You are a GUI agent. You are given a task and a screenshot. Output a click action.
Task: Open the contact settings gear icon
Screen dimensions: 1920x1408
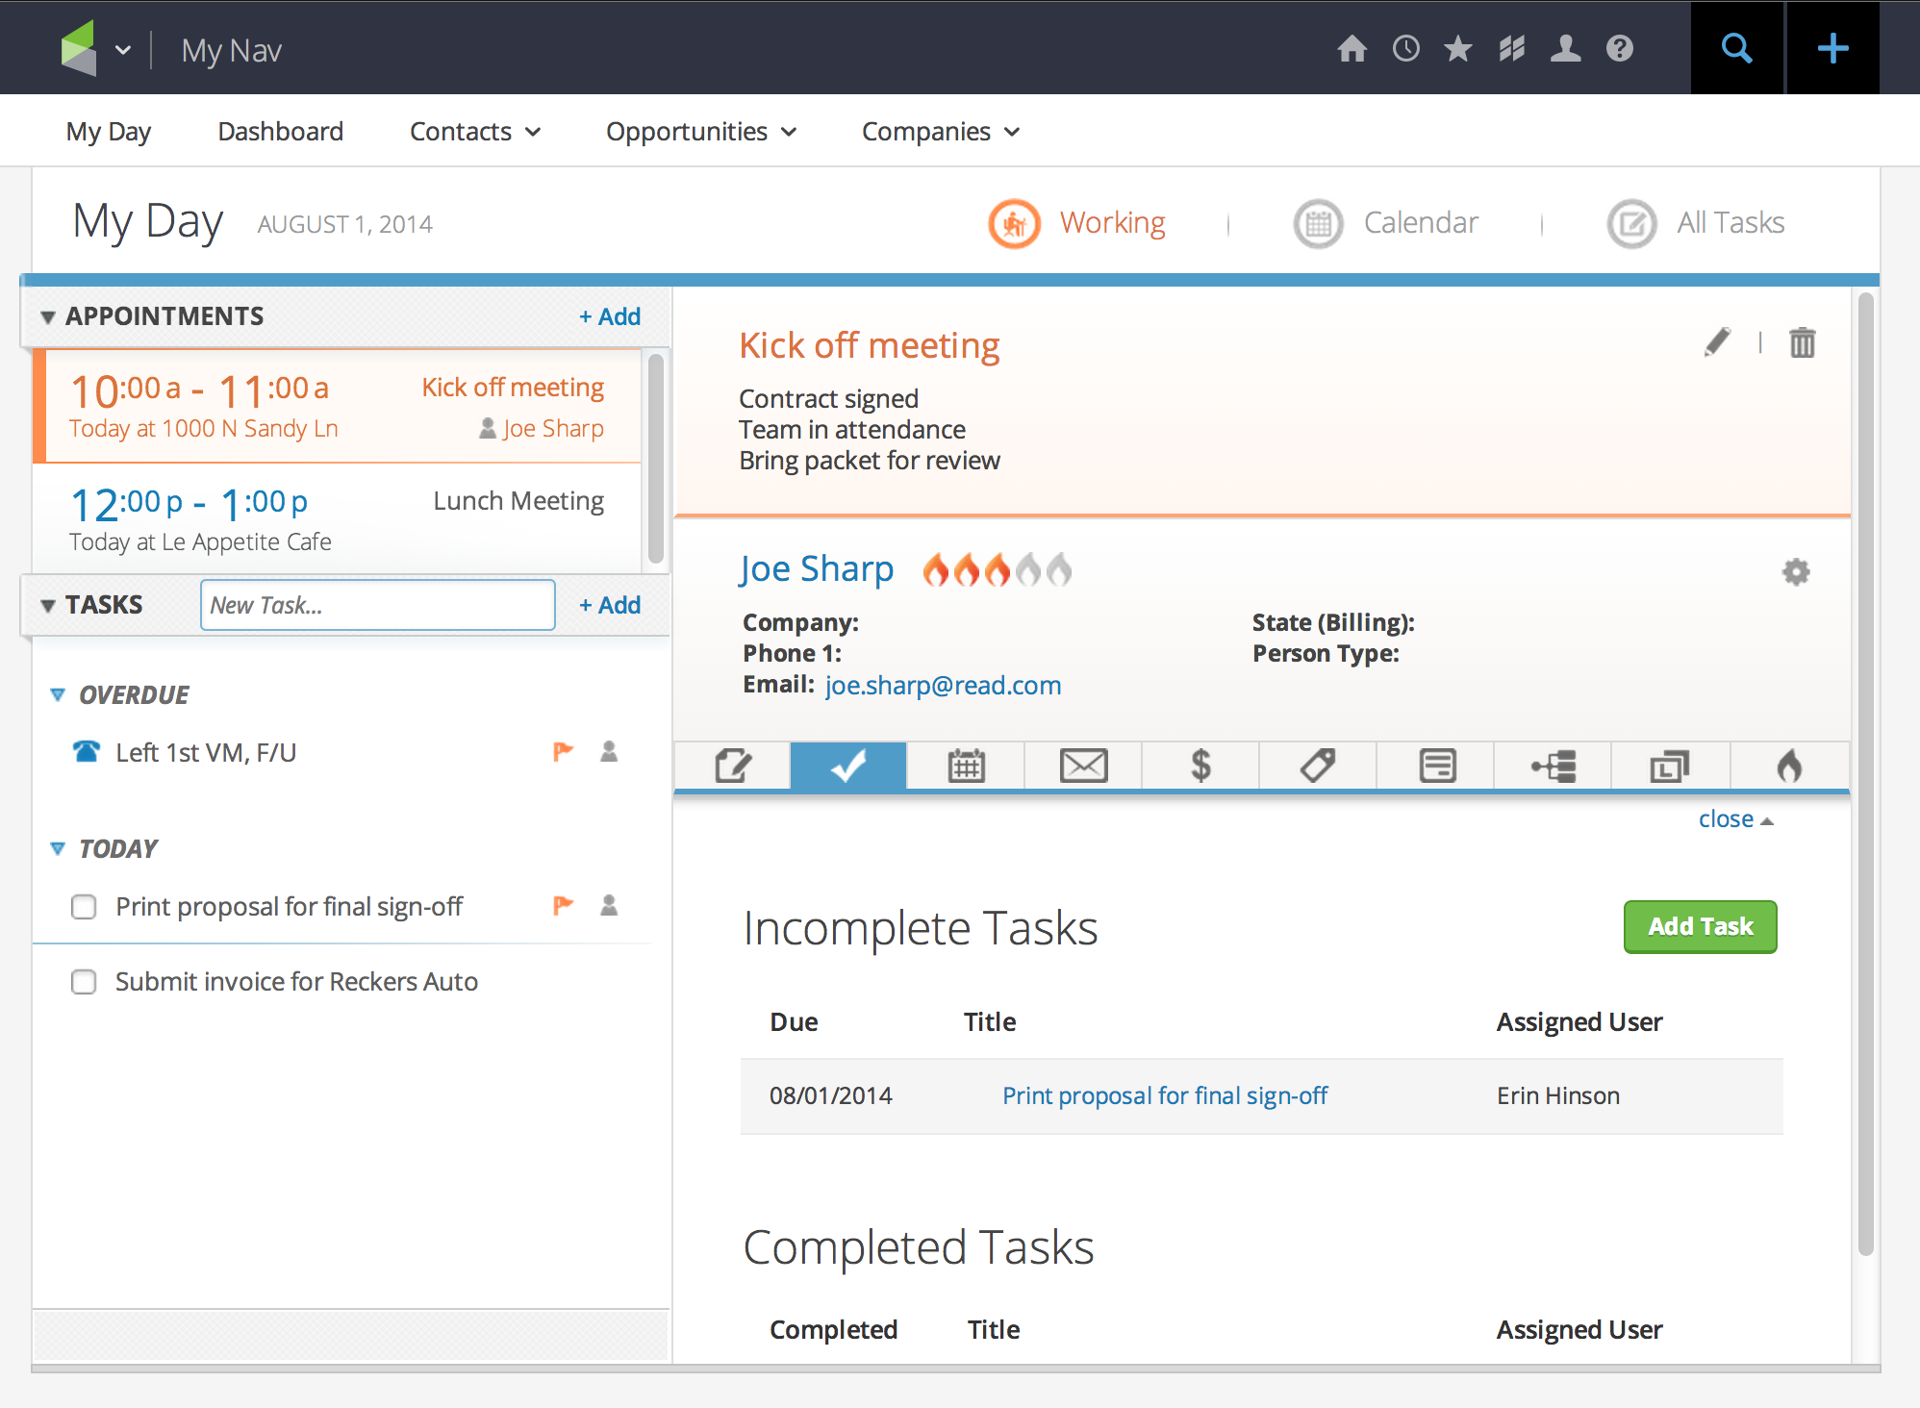(x=1797, y=571)
